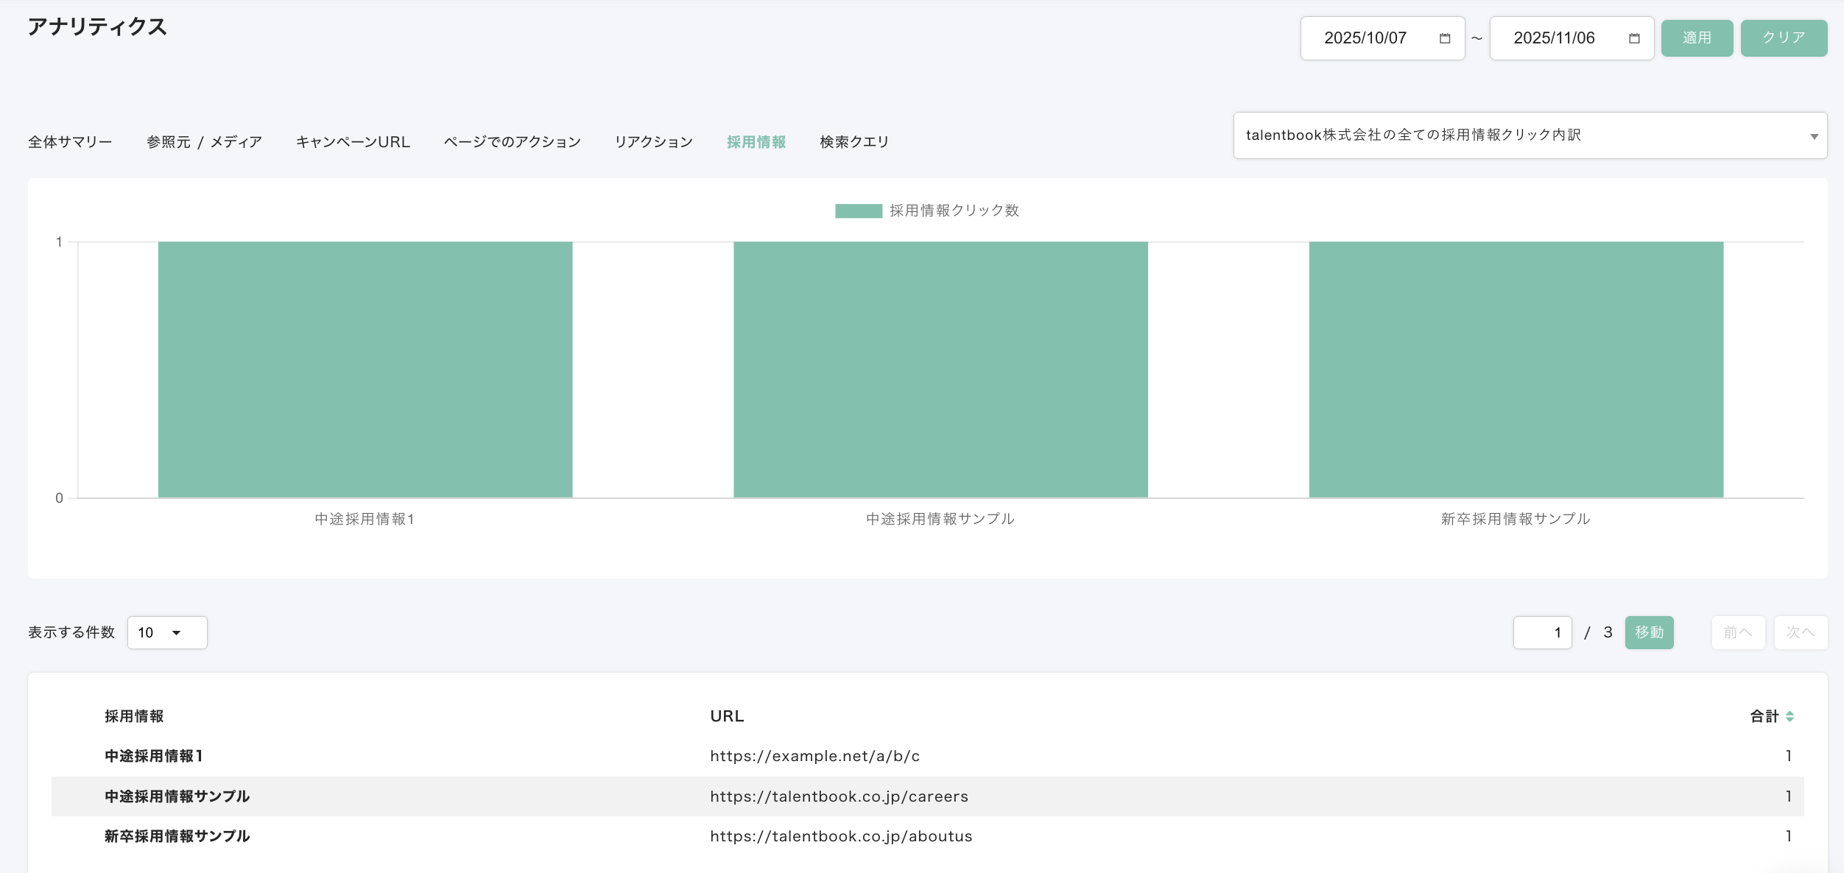The width and height of the screenshot is (1844, 873).
Task: Expand the 採用情報クリック内訳 dropdown
Action: pyautogui.click(x=1530, y=135)
